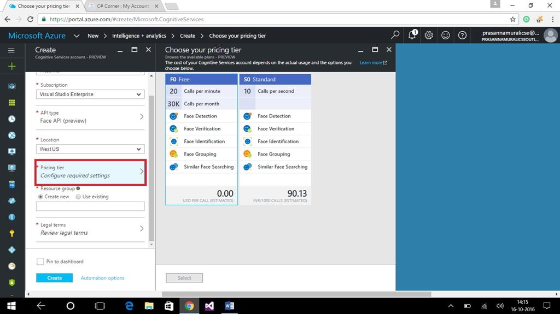Open the cube resource icon in sidebar
The image size is (560, 314).
(x=12, y=86)
